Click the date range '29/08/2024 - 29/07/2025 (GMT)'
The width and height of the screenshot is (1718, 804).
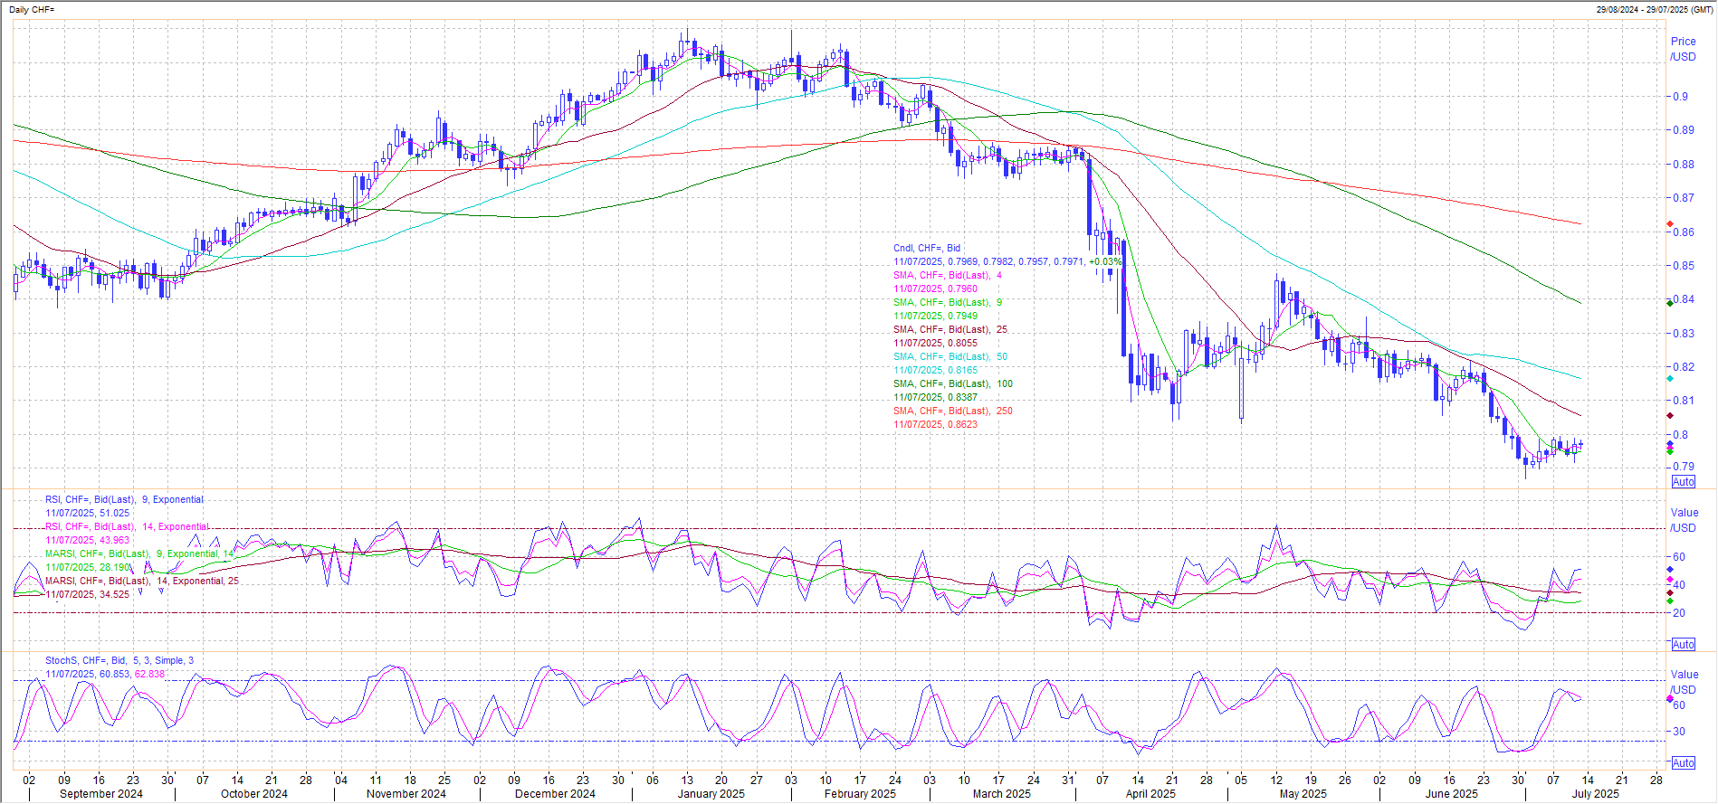pyautogui.click(x=1655, y=9)
